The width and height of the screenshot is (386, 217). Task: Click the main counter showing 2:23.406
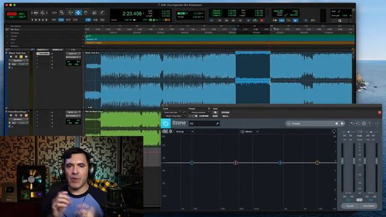pyautogui.click(x=132, y=13)
